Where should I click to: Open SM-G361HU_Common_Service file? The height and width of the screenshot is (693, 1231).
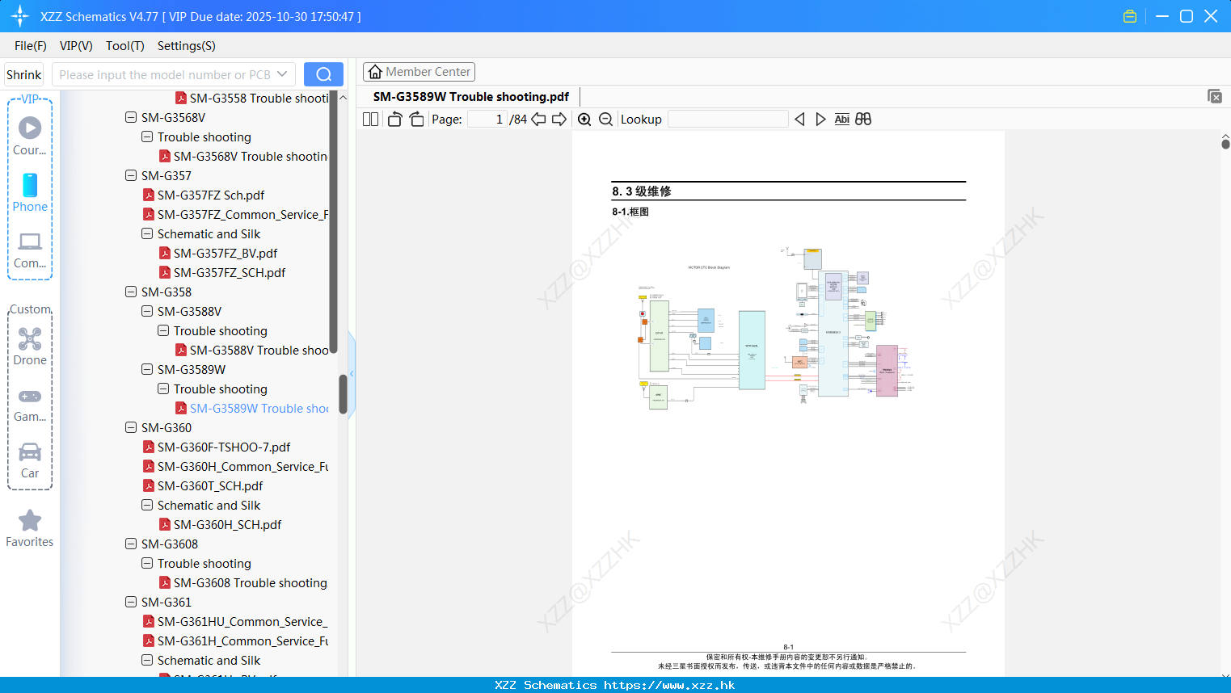coord(235,621)
